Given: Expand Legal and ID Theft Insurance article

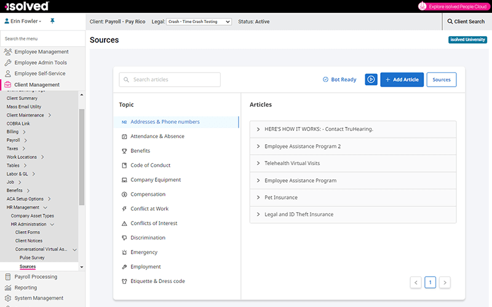Looking at the screenshot, I should [x=258, y=214].
